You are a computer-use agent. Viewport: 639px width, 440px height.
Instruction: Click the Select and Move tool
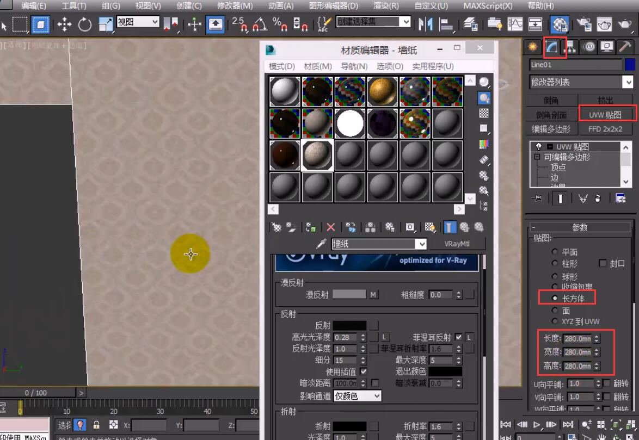64,24
